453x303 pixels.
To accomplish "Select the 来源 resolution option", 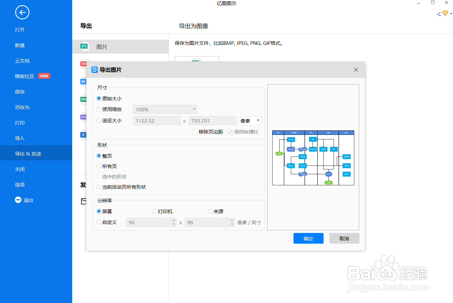I will point(210,211).
